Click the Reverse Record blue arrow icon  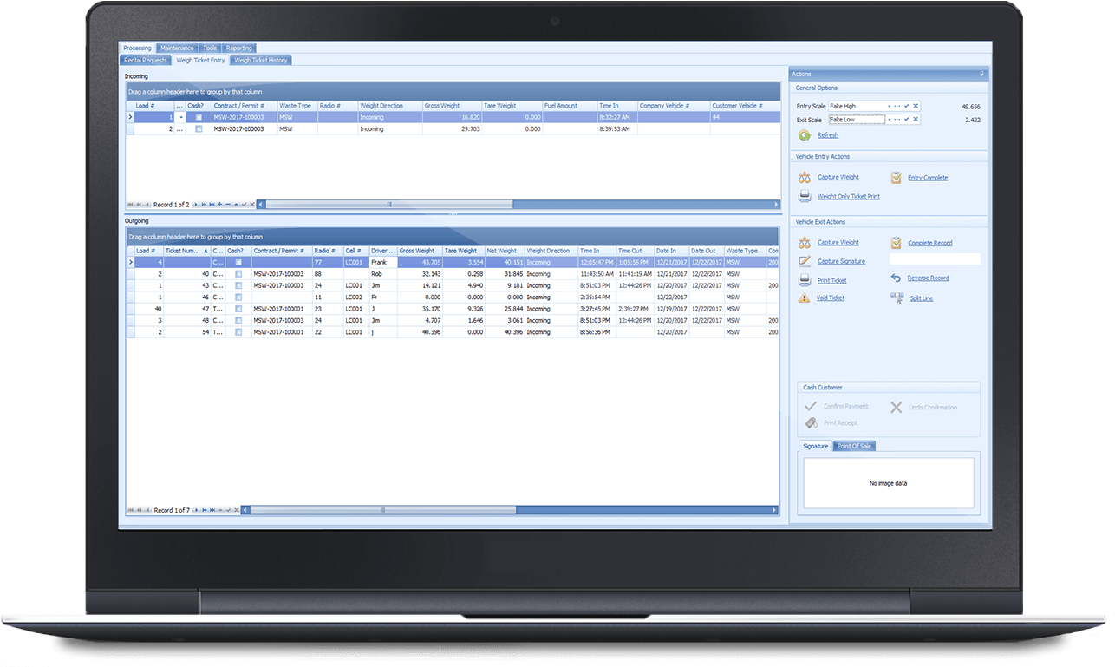(897, 277)
